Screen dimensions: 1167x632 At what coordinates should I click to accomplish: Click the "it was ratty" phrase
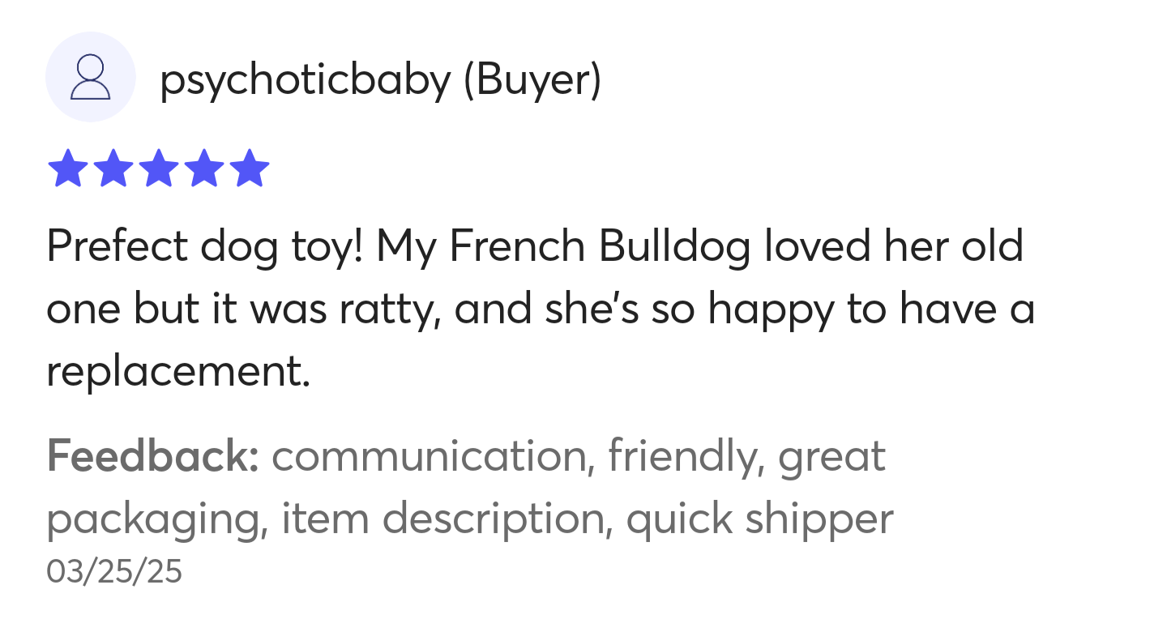coord(326,309)
